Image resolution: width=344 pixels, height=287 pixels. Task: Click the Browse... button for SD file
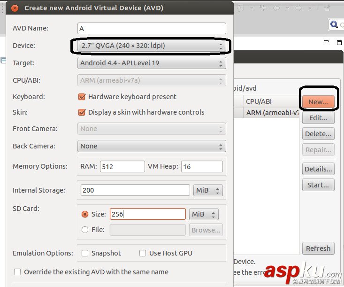[206, 230]
